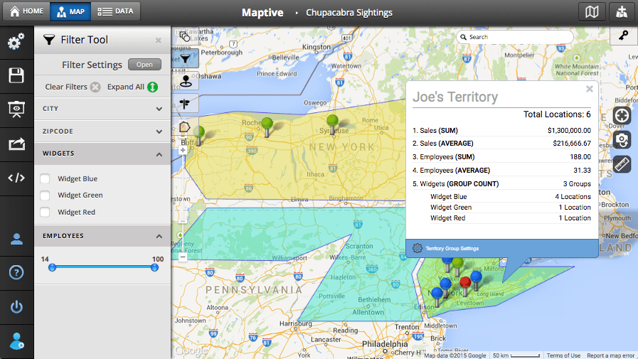Expand the ZIPCODE filter section
This screenshot has width=638, height=359.
tap(102, 132)
